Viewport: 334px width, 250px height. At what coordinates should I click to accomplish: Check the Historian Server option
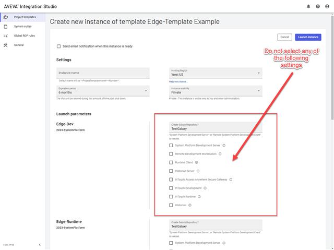171,171
